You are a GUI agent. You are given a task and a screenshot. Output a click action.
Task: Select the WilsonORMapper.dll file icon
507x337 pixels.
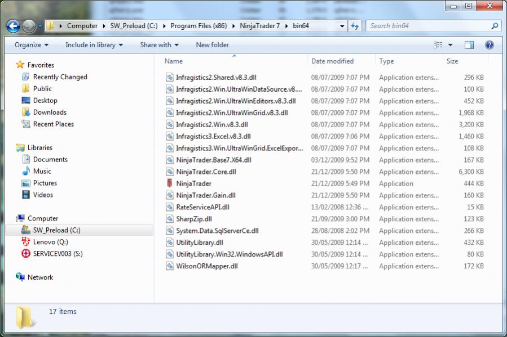169,266
